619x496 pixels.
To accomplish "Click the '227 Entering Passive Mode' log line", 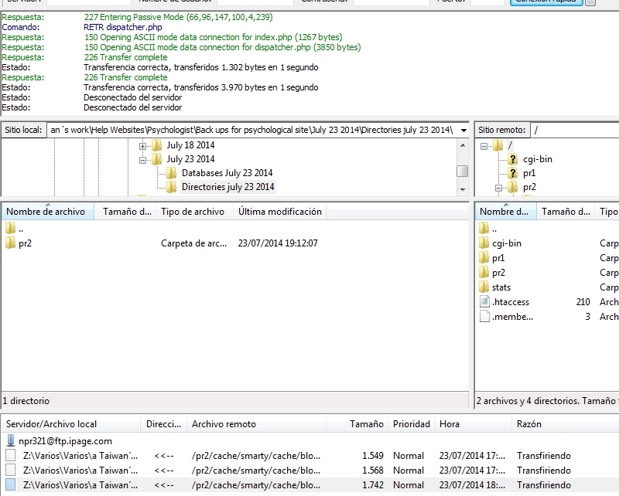I will (x=178, y=17).
